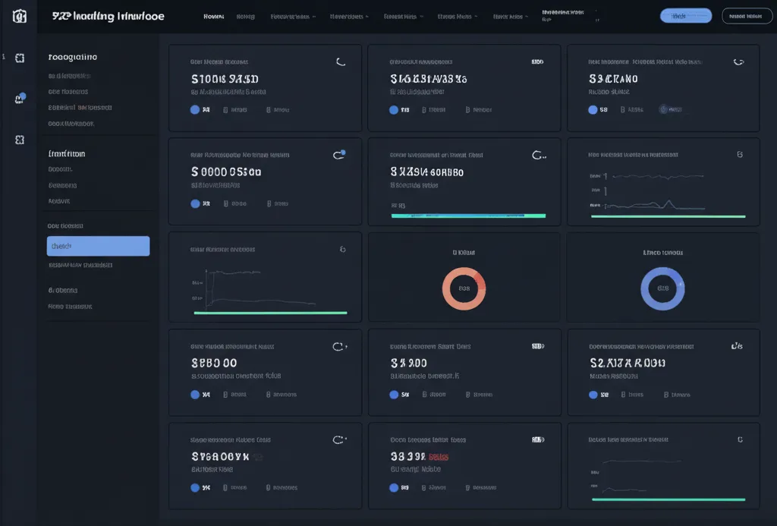Click the orange donut chart
This screenshot has height=526, width=777.
(x=464, y=288)
